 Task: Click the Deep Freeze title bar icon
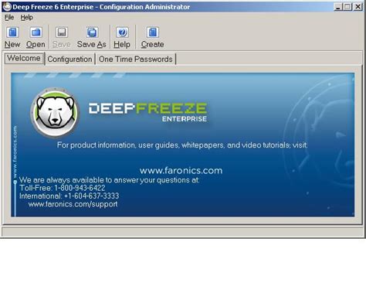7,6
